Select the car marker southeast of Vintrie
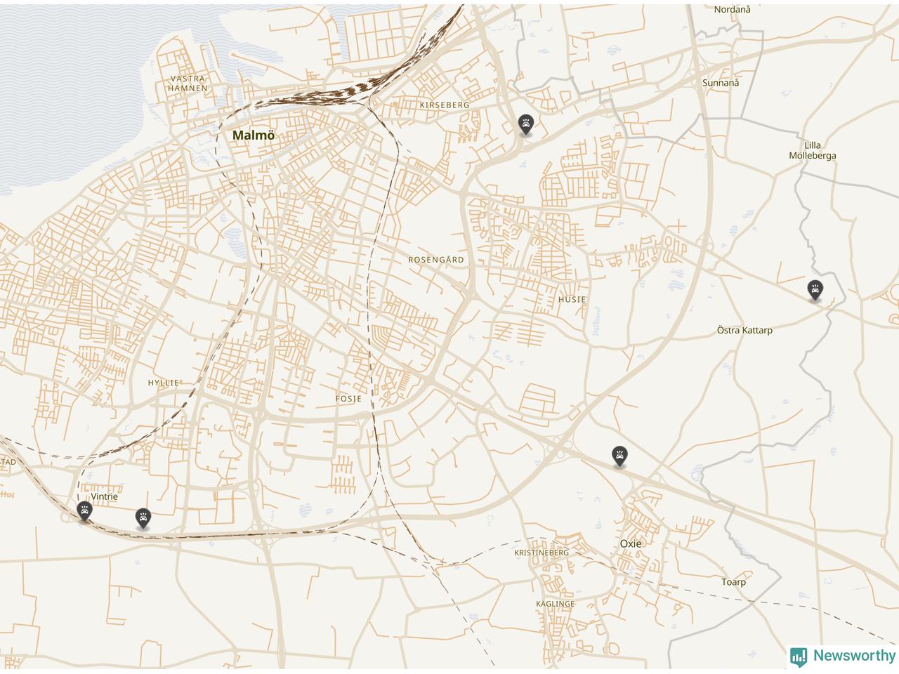Viewport: 899px width, 674px height. click(x=143, y=519)
